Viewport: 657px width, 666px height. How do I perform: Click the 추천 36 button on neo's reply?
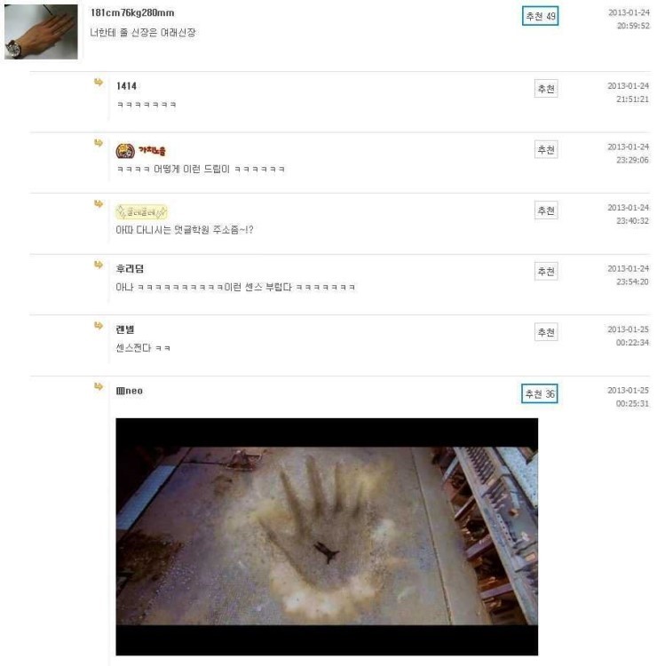tap(539, 393)
